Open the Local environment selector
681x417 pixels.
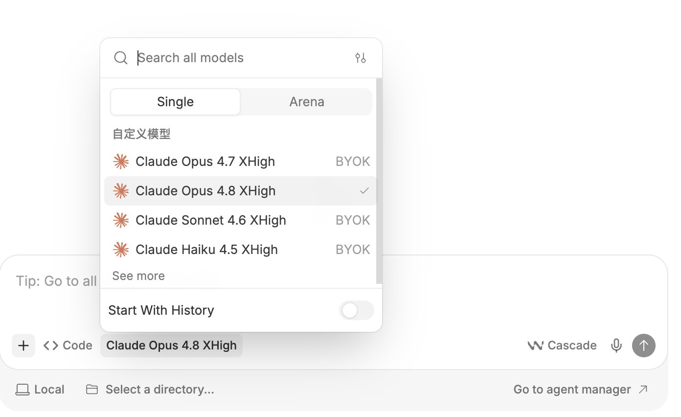coord(40,390)
